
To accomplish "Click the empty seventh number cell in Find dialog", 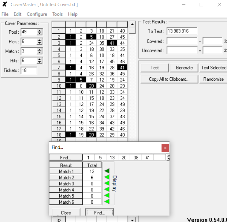I will pyautogui.click(x=159, y=157).
